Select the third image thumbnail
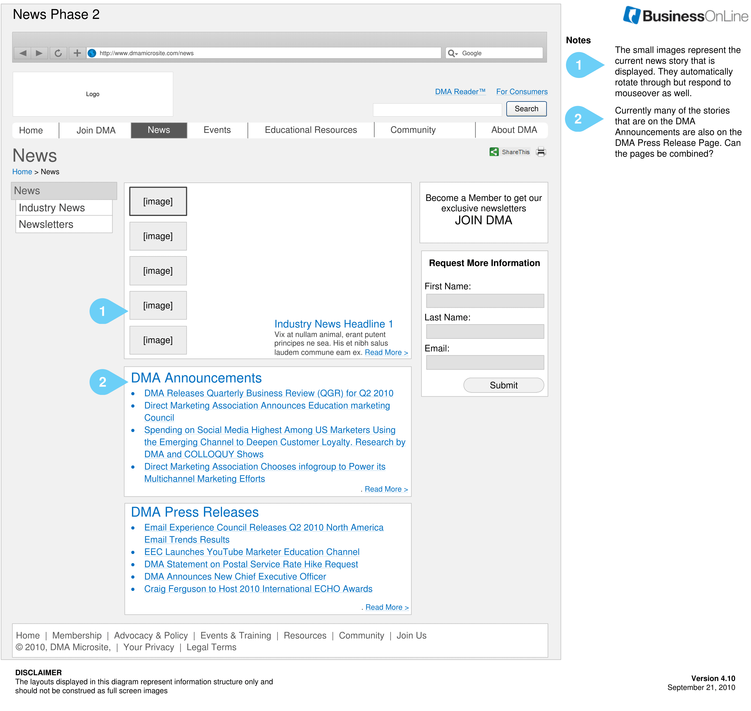Screen dimensions: 751x711 [x=158, y=270]
